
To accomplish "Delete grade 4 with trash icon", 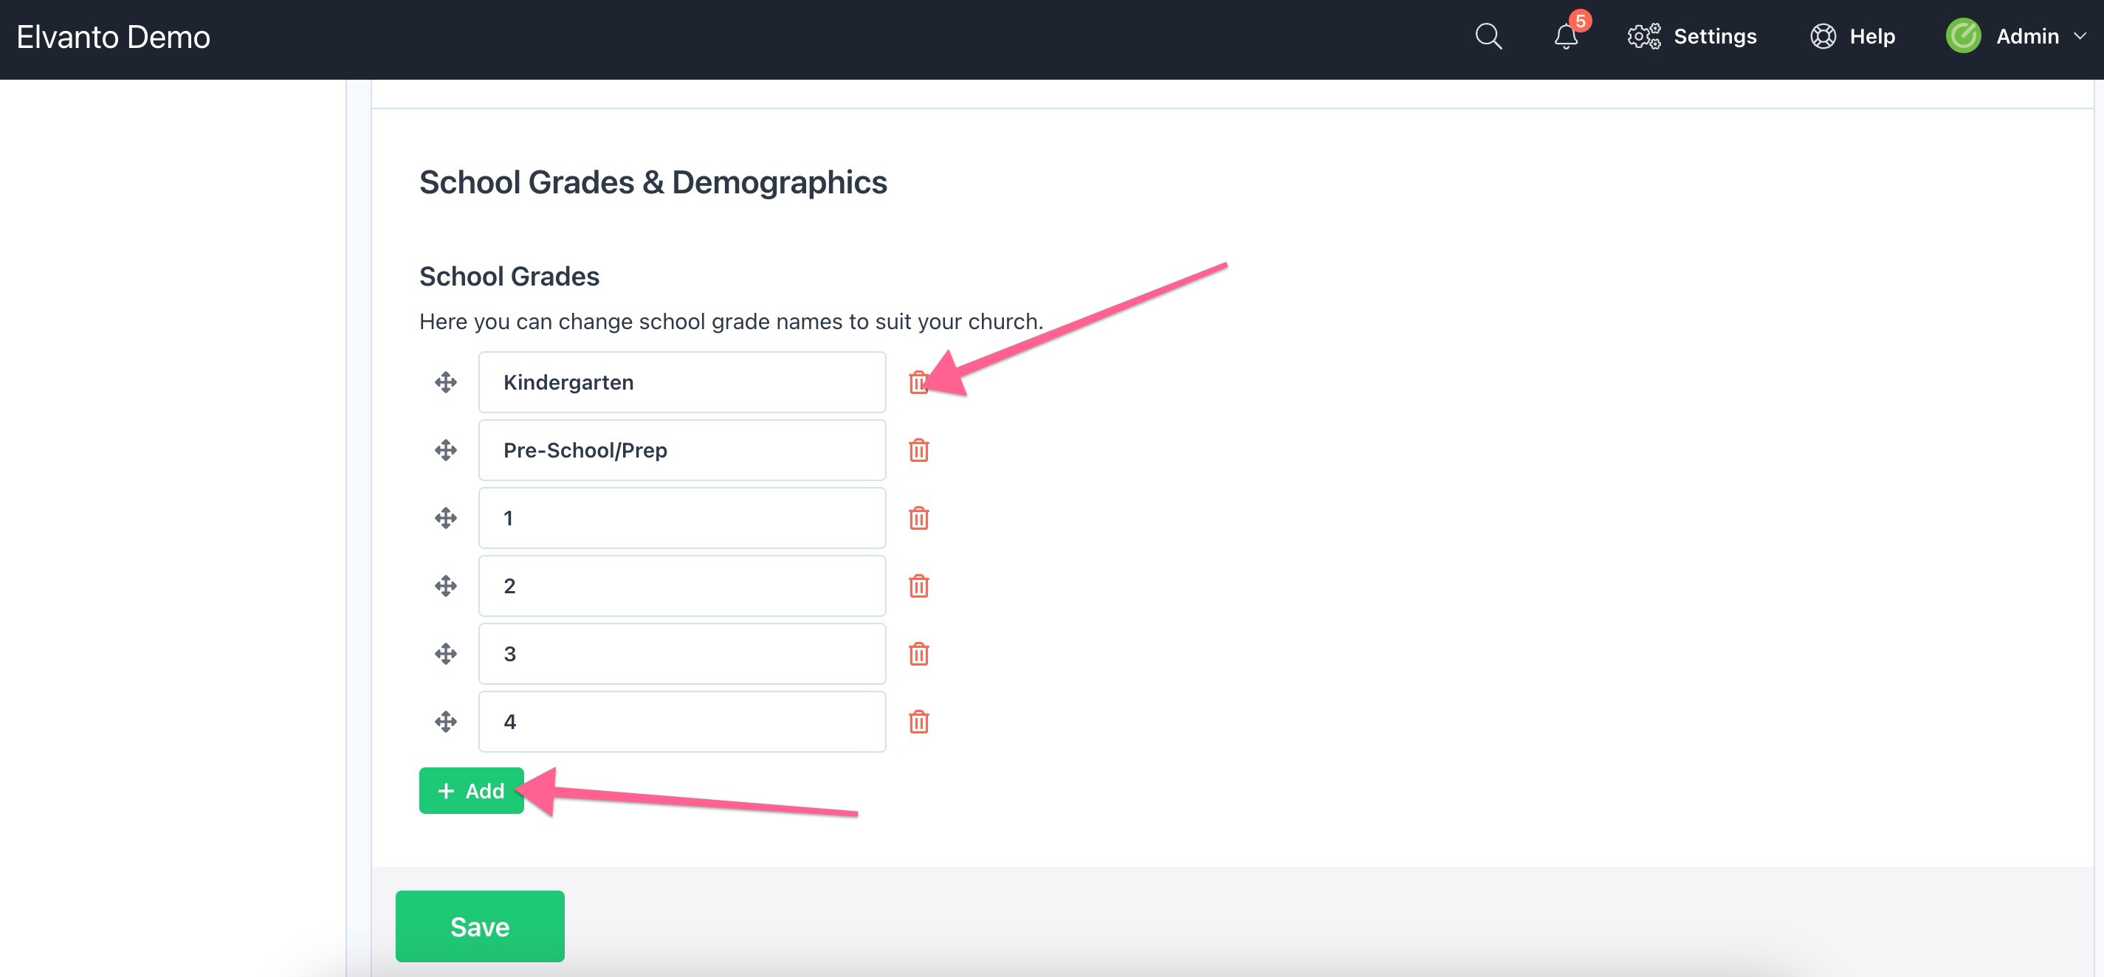I will tap(919, 722).
